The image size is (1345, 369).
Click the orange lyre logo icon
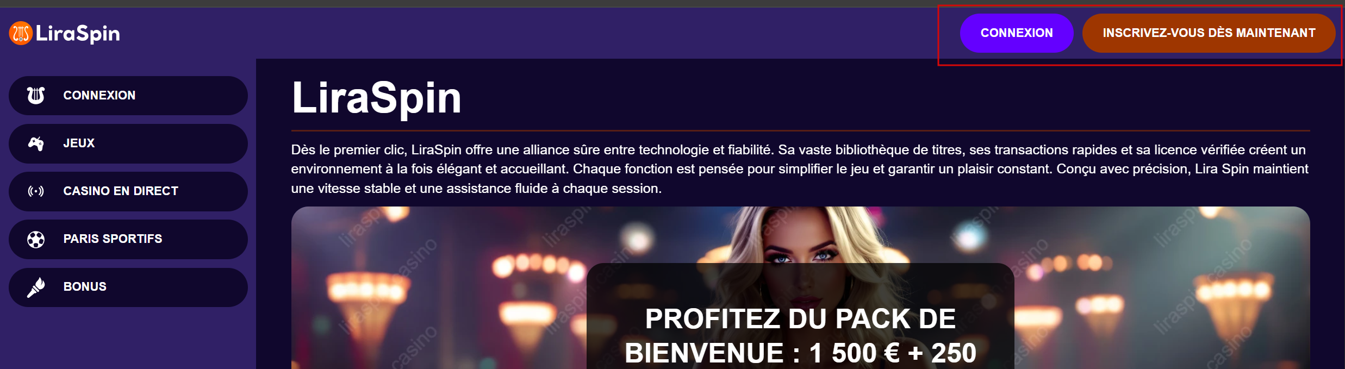21,33
